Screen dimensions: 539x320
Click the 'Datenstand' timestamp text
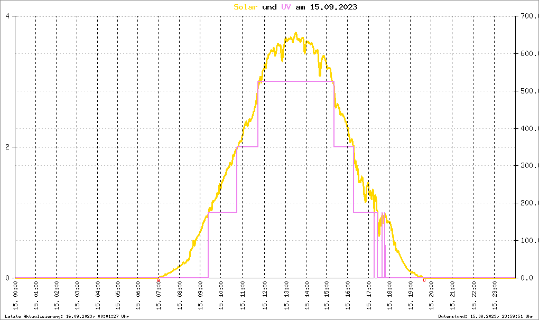click(x=486, y=316)
